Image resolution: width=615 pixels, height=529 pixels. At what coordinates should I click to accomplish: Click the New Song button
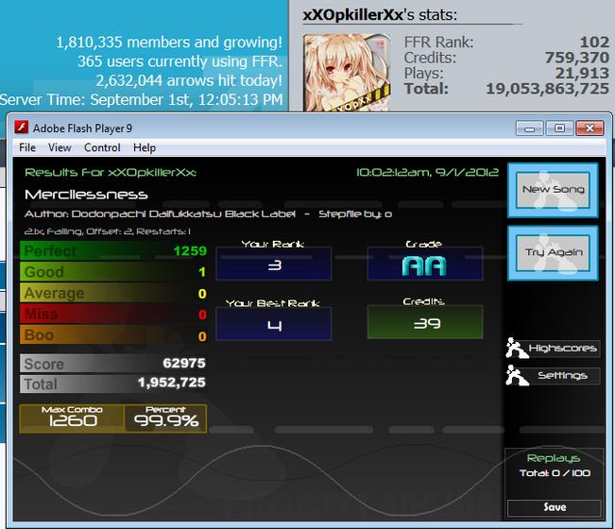553,190
